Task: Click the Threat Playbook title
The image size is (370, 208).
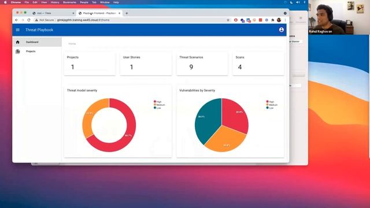Action: coord(39,30)
